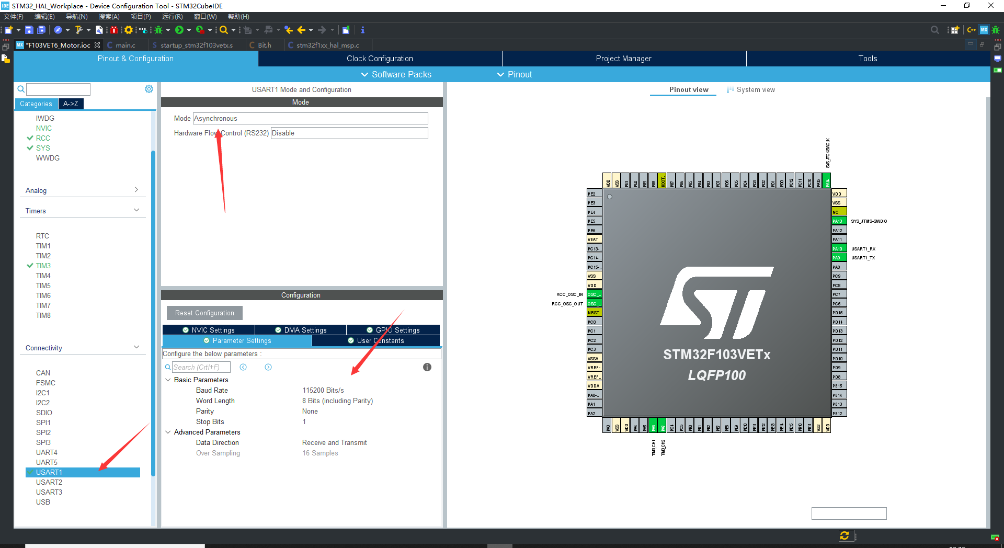Click the Save icon in the toolbar
The image size is (1004, 548).
[x=29, y=30]
